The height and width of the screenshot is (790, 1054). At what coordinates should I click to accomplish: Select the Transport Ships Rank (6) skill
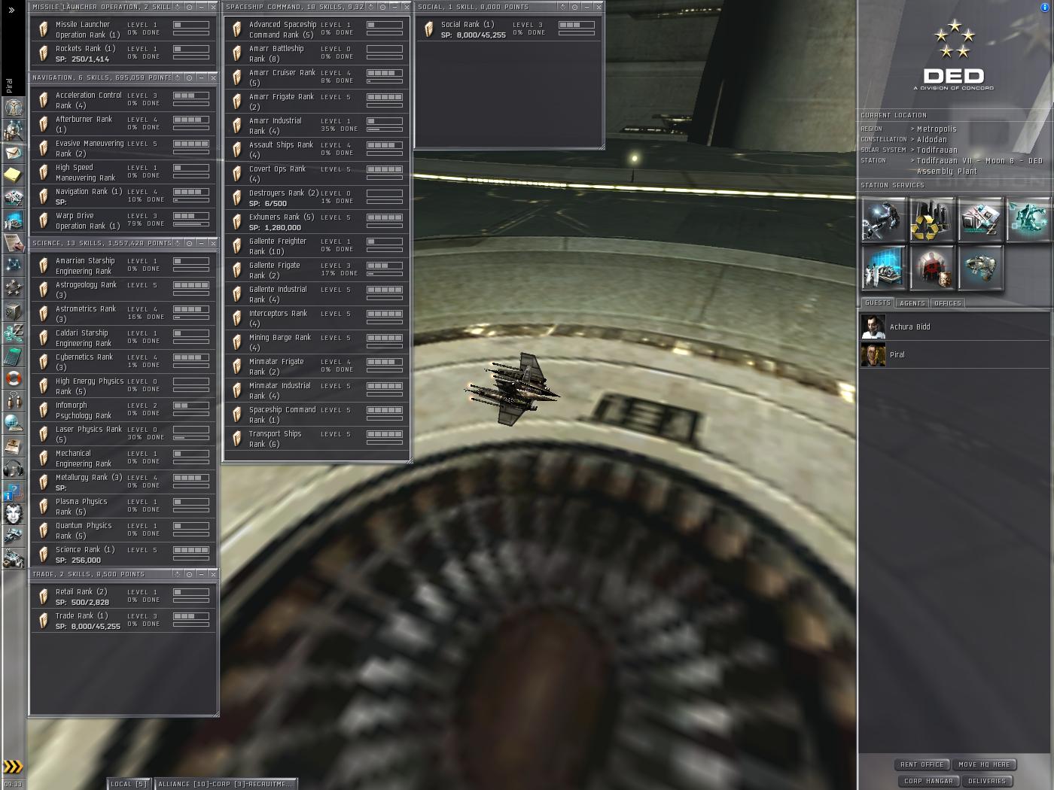click(x=316, y=439)
